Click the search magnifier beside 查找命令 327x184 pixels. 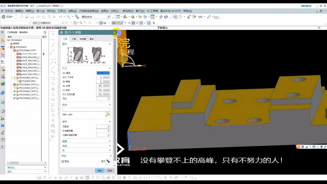pyautogui.click(x=108, y=17)
